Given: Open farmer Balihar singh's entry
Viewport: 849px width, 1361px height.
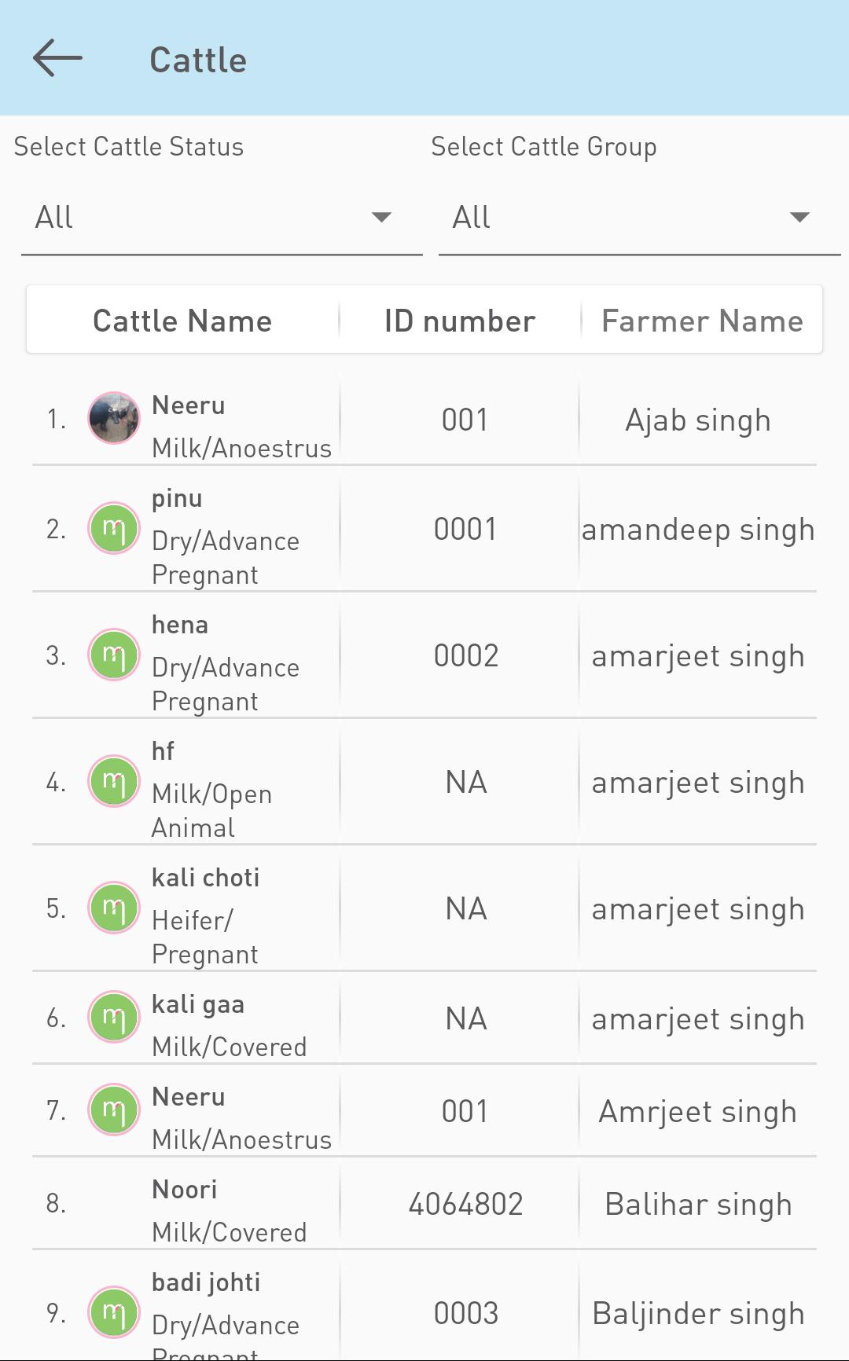Looking at the screenshot, I should tap(698, 1205).
